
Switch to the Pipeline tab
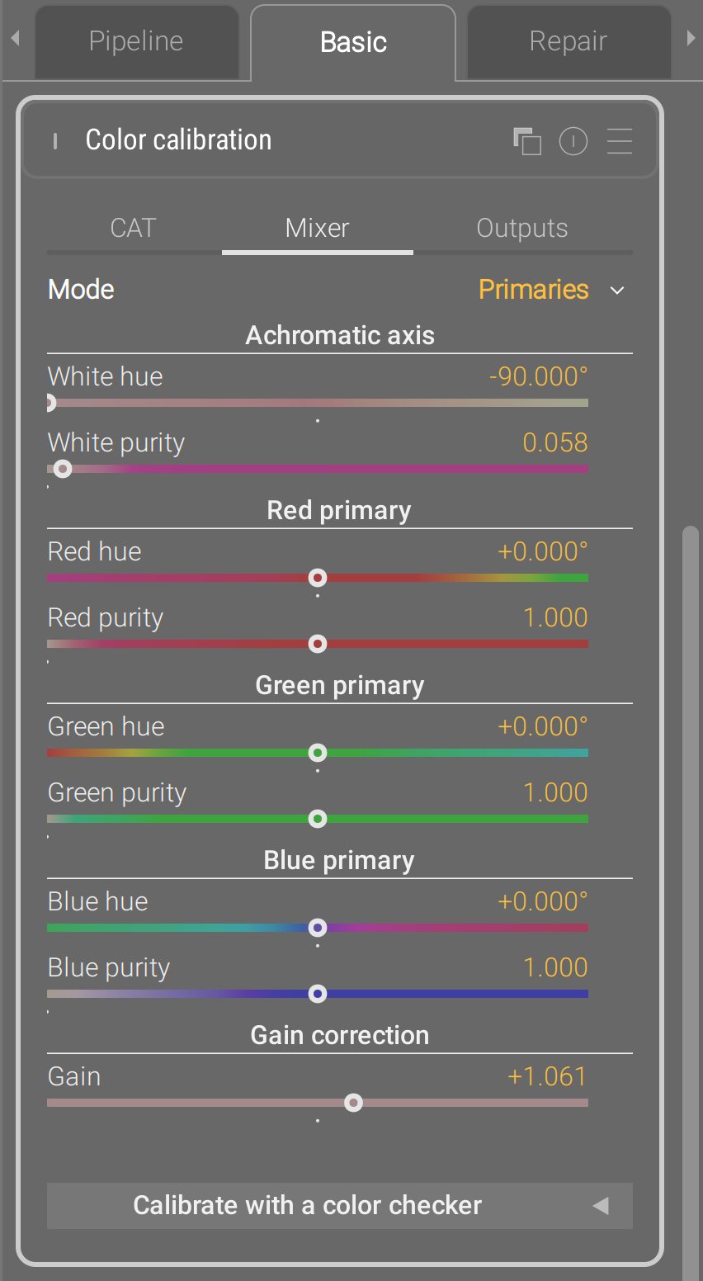(x=136, y=42)
